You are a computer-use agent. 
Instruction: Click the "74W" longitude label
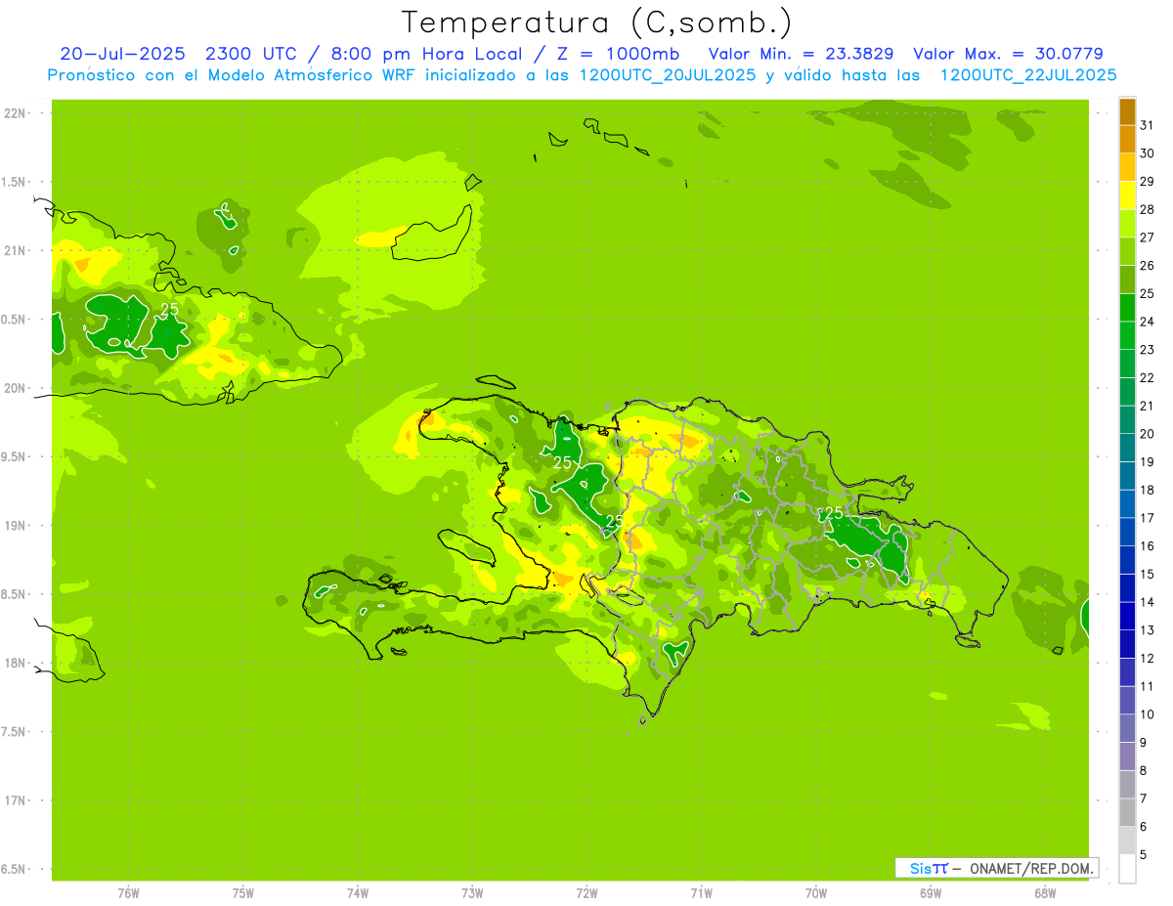click(x=358, y=893)
